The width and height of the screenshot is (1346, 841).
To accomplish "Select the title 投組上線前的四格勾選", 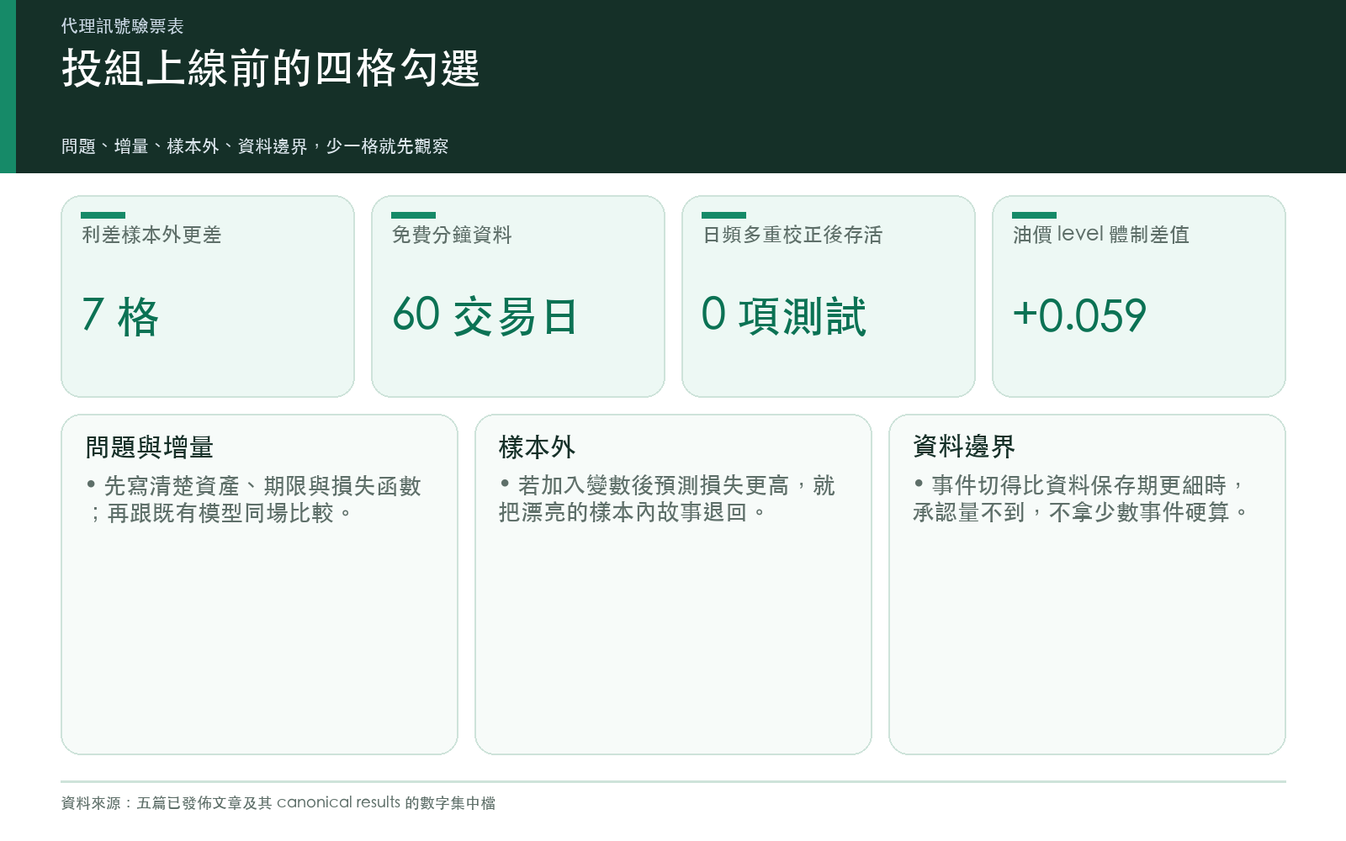I will pos(271,68).
